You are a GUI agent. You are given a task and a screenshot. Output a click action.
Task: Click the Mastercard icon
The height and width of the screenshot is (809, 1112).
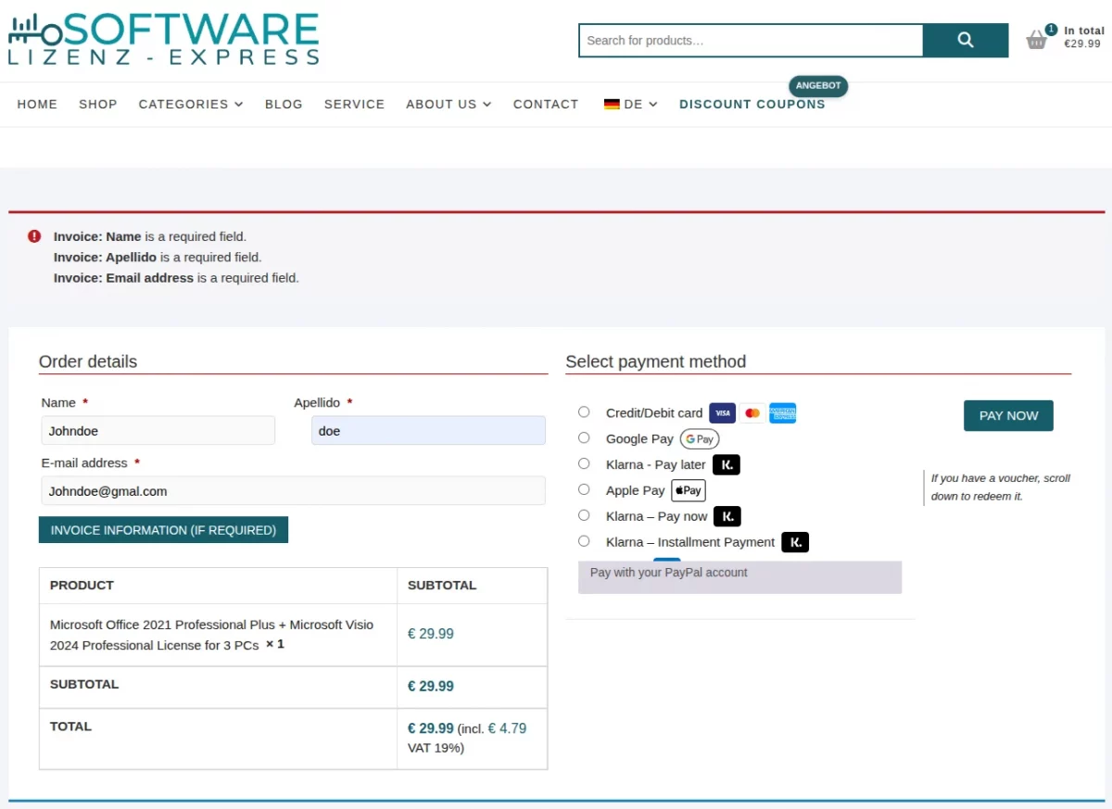[x=752, y=412]
